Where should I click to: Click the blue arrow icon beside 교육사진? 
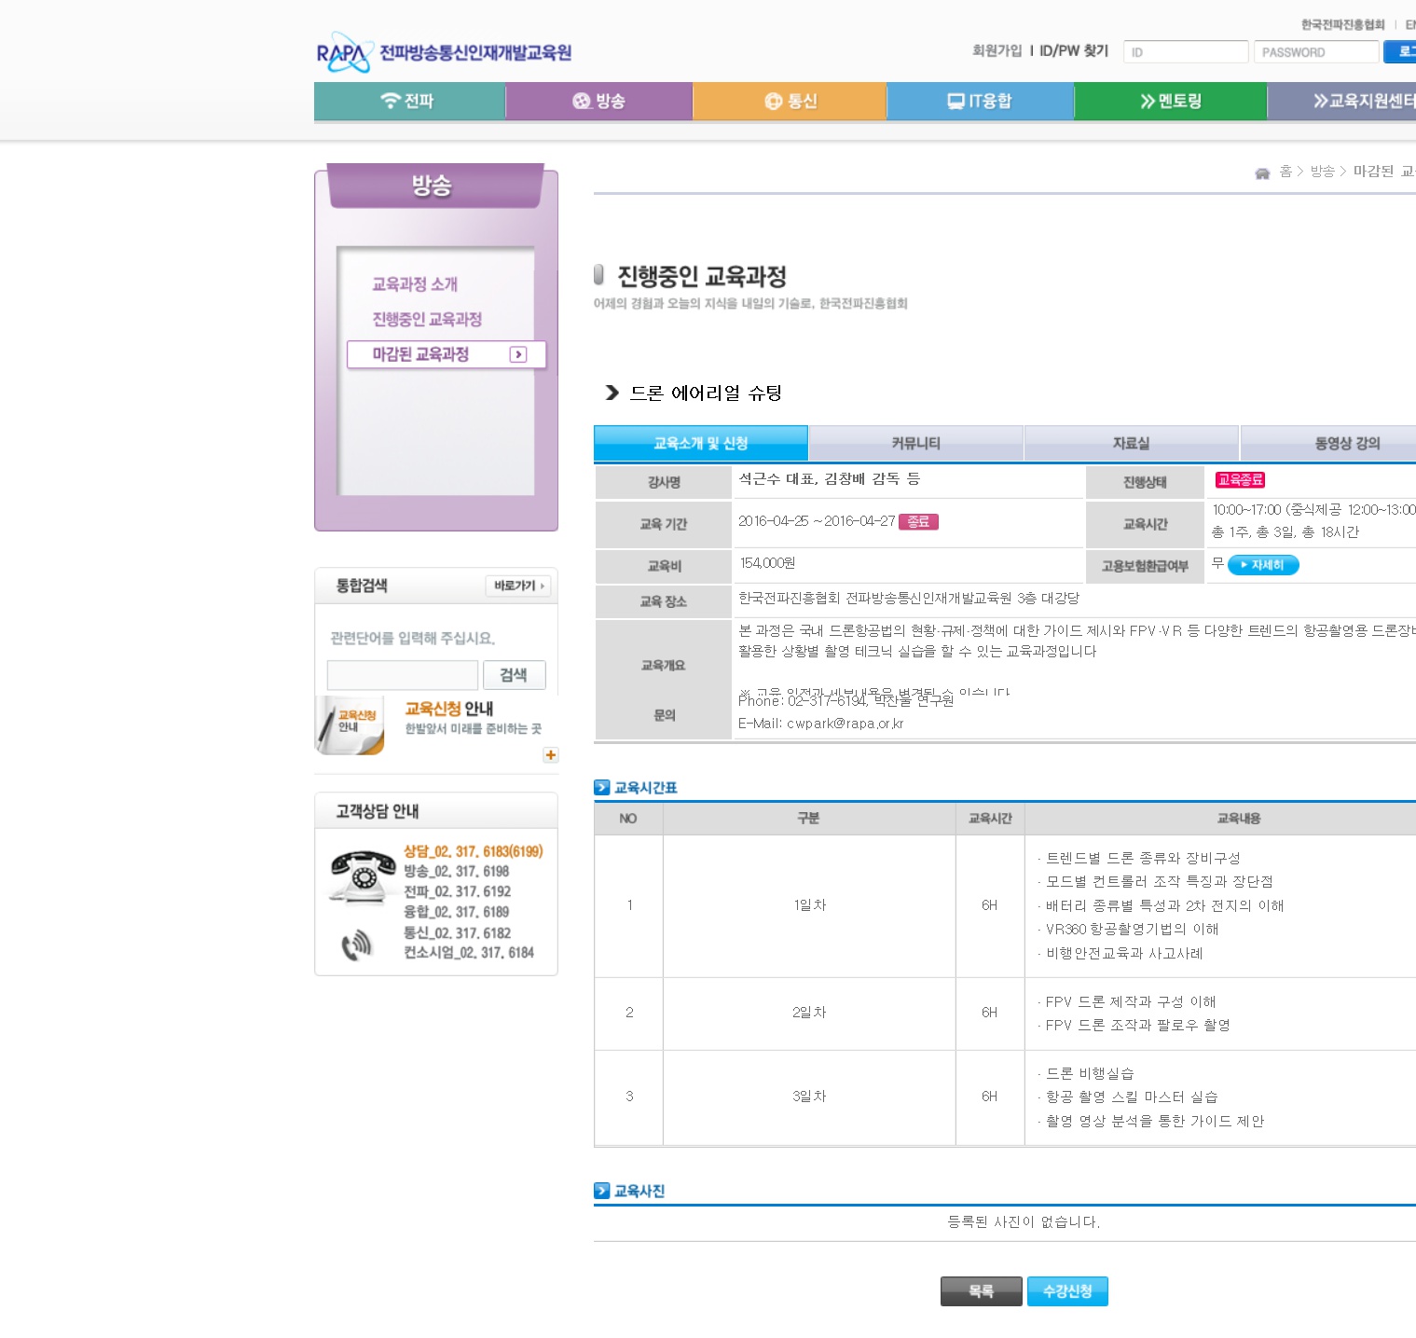[x=602, y=1191]
